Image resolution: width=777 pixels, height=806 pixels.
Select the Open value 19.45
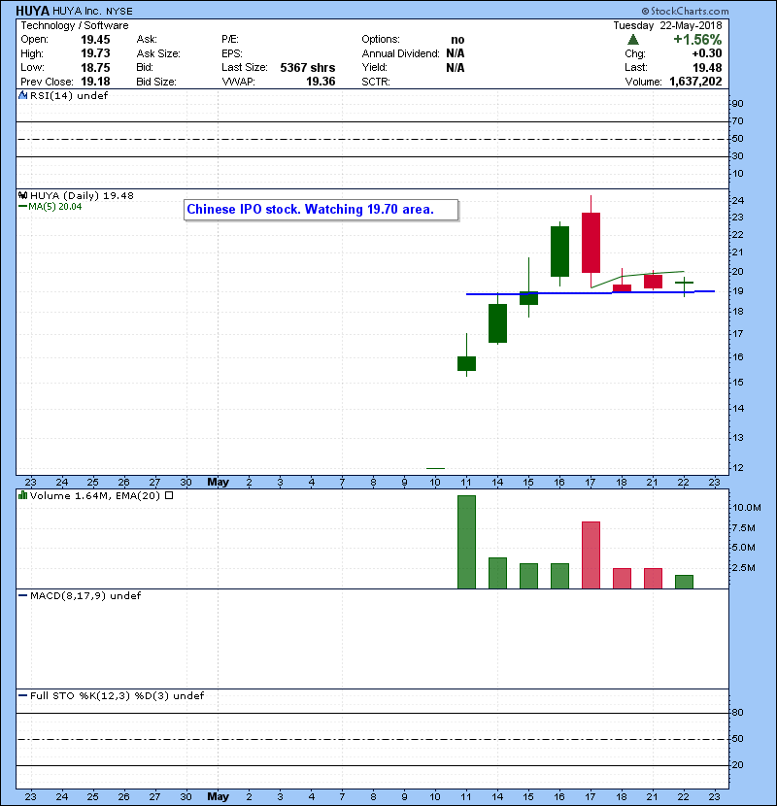pyautogui.click(x=95, y=40)
